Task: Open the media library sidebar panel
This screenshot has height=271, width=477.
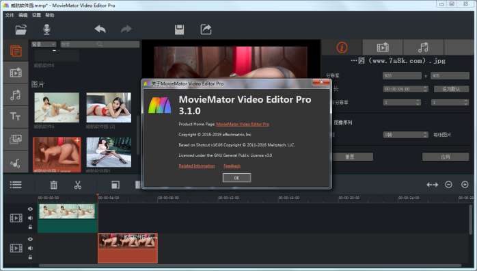Action: tap(16, 51)
